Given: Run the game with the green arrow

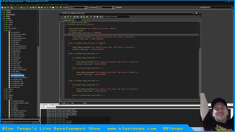Looking at the screenshot, I should [15, 7].
